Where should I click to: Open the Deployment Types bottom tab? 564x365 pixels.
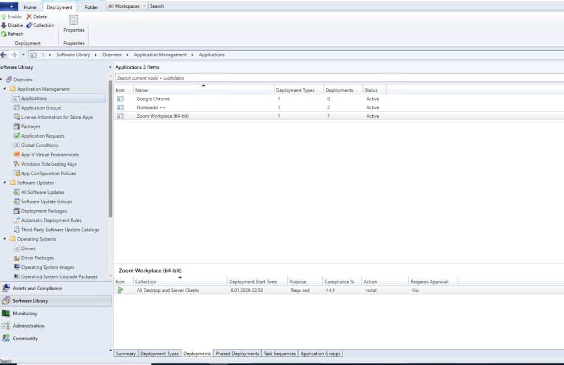tap(159, 353)
